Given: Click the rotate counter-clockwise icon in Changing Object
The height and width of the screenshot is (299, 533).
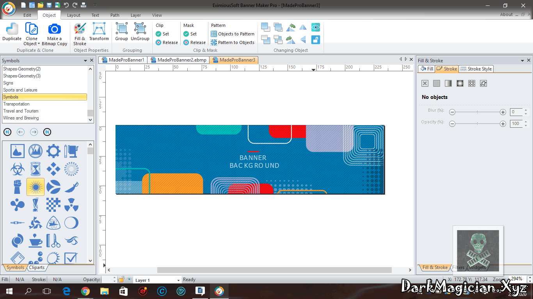Looking at the screenshot, I should pos(291,27).
